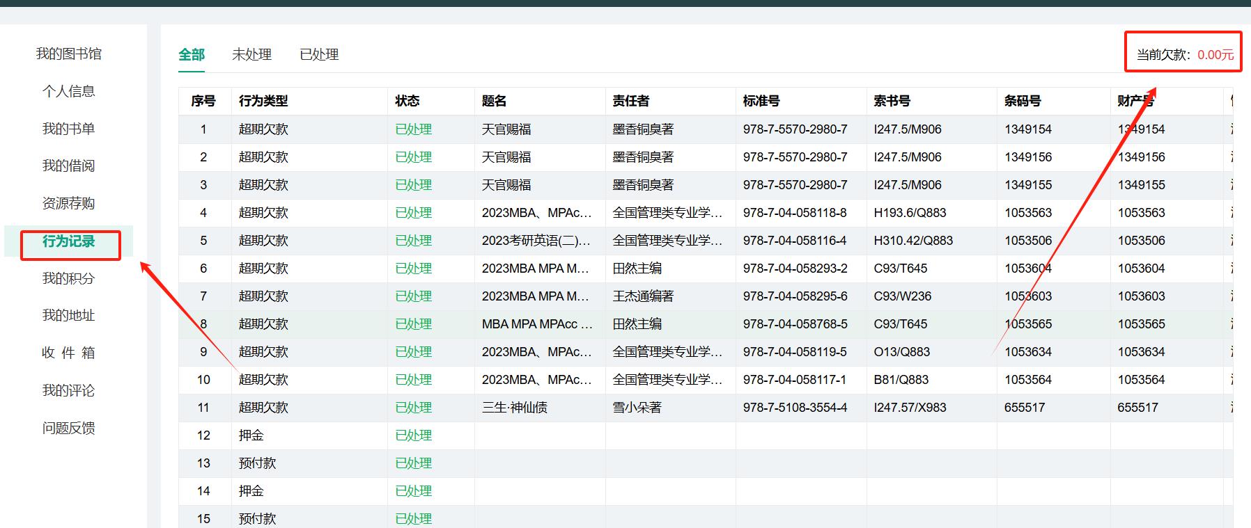This screenshot has height=528, width=1251.
Task: Select 资源荐购 in left menu
Action: tap(68, 203)
